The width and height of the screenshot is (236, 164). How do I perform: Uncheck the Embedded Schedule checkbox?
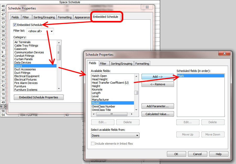15,25
